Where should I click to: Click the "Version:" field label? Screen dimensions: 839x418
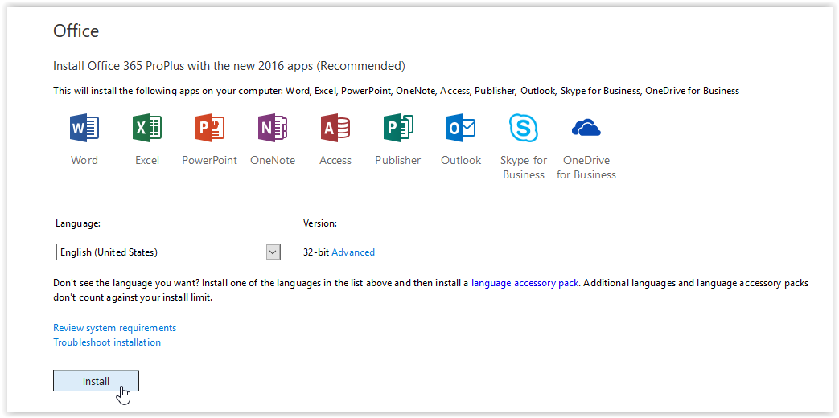click(320, 223)
